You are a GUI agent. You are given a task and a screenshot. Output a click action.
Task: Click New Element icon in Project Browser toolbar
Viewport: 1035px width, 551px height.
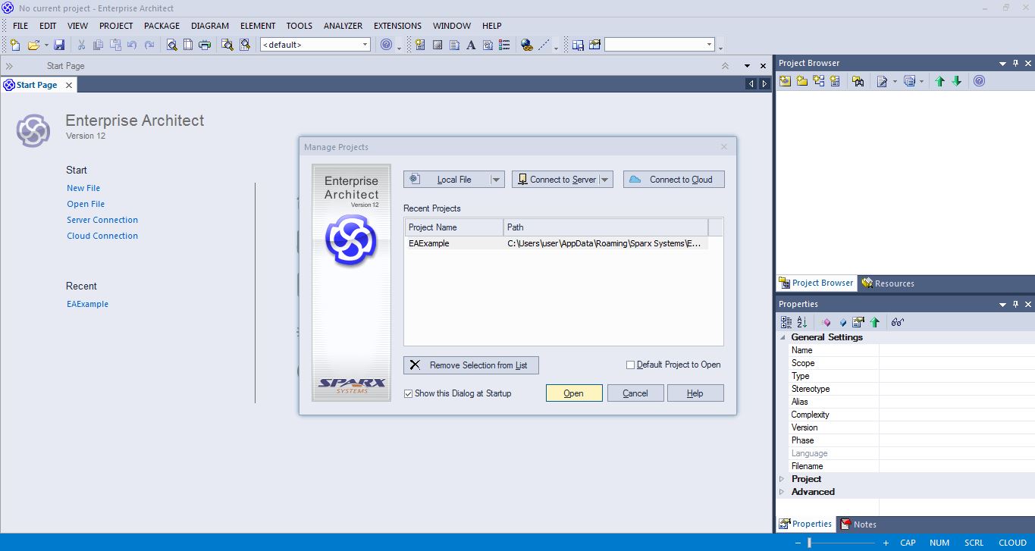[835, 81]
